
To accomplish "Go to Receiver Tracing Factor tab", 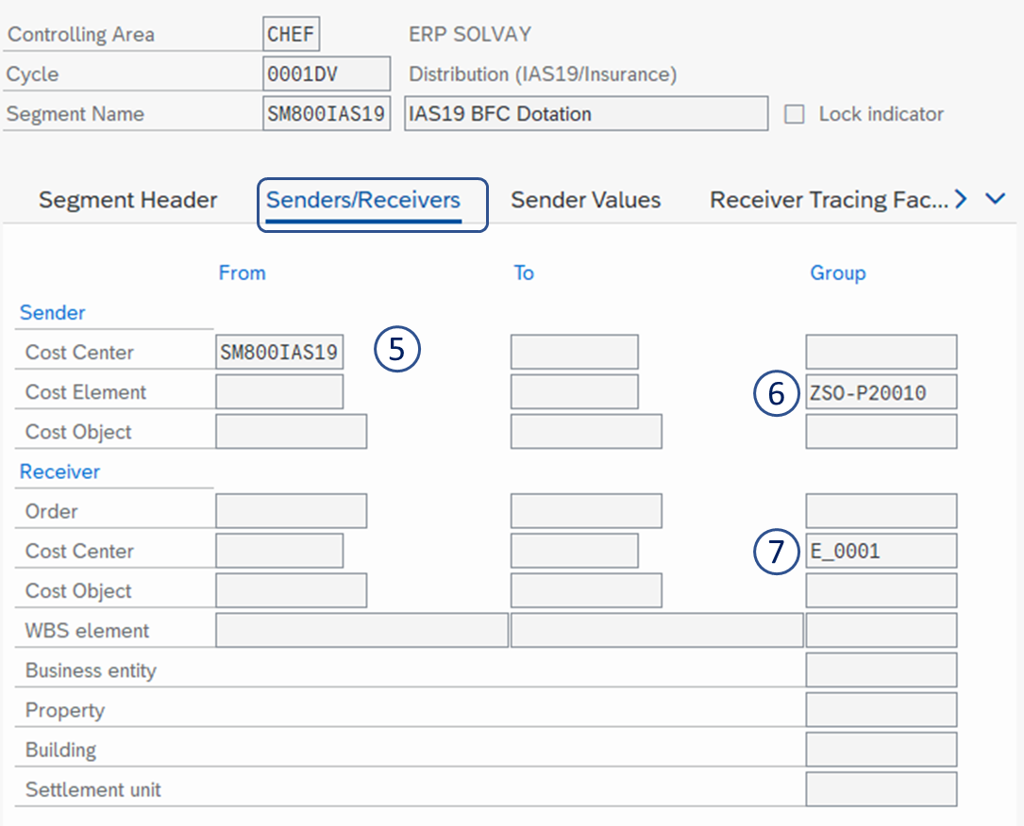I will click(827, 200).
